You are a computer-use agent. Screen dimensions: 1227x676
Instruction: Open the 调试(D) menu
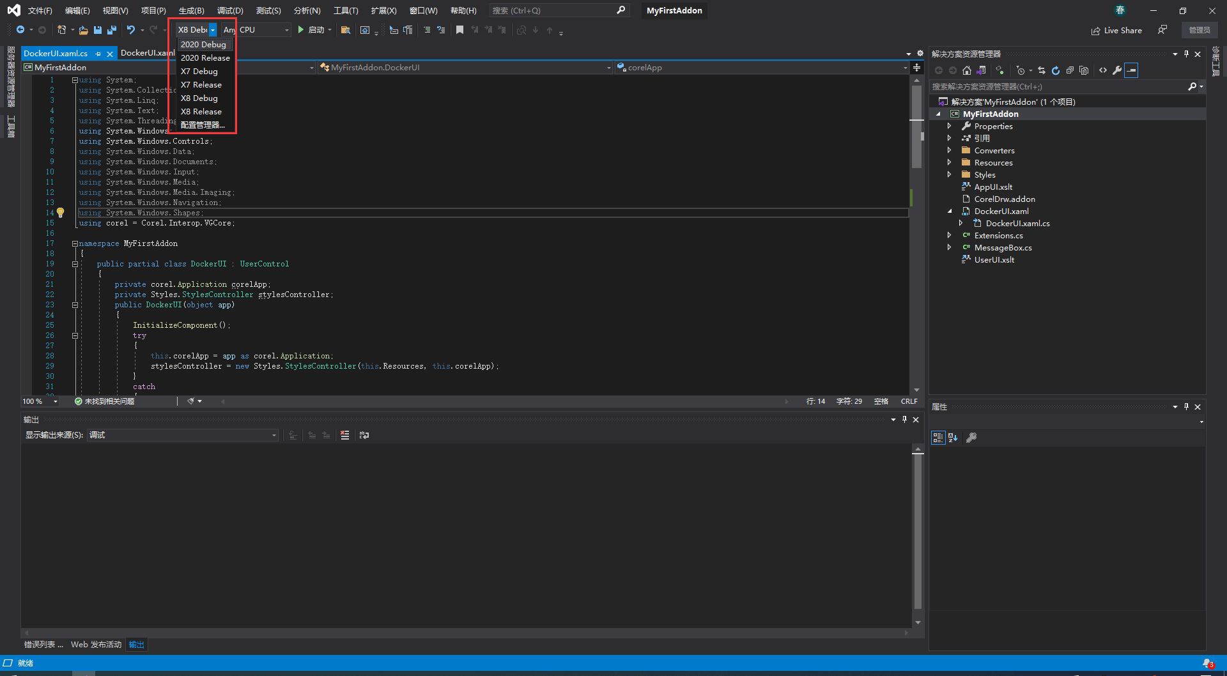click(229, 11)
